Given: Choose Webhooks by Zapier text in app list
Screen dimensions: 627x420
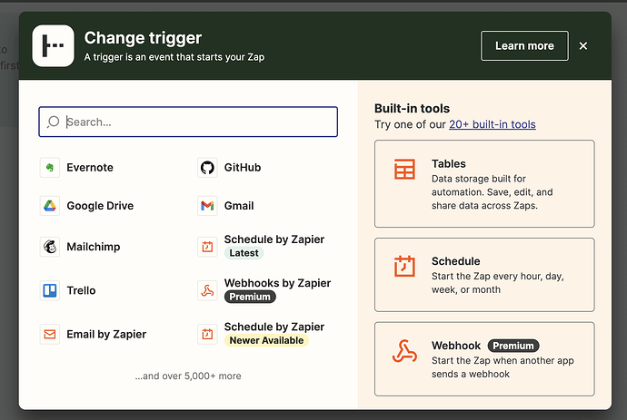Looking at the screenshot, I should coord(277,283).
